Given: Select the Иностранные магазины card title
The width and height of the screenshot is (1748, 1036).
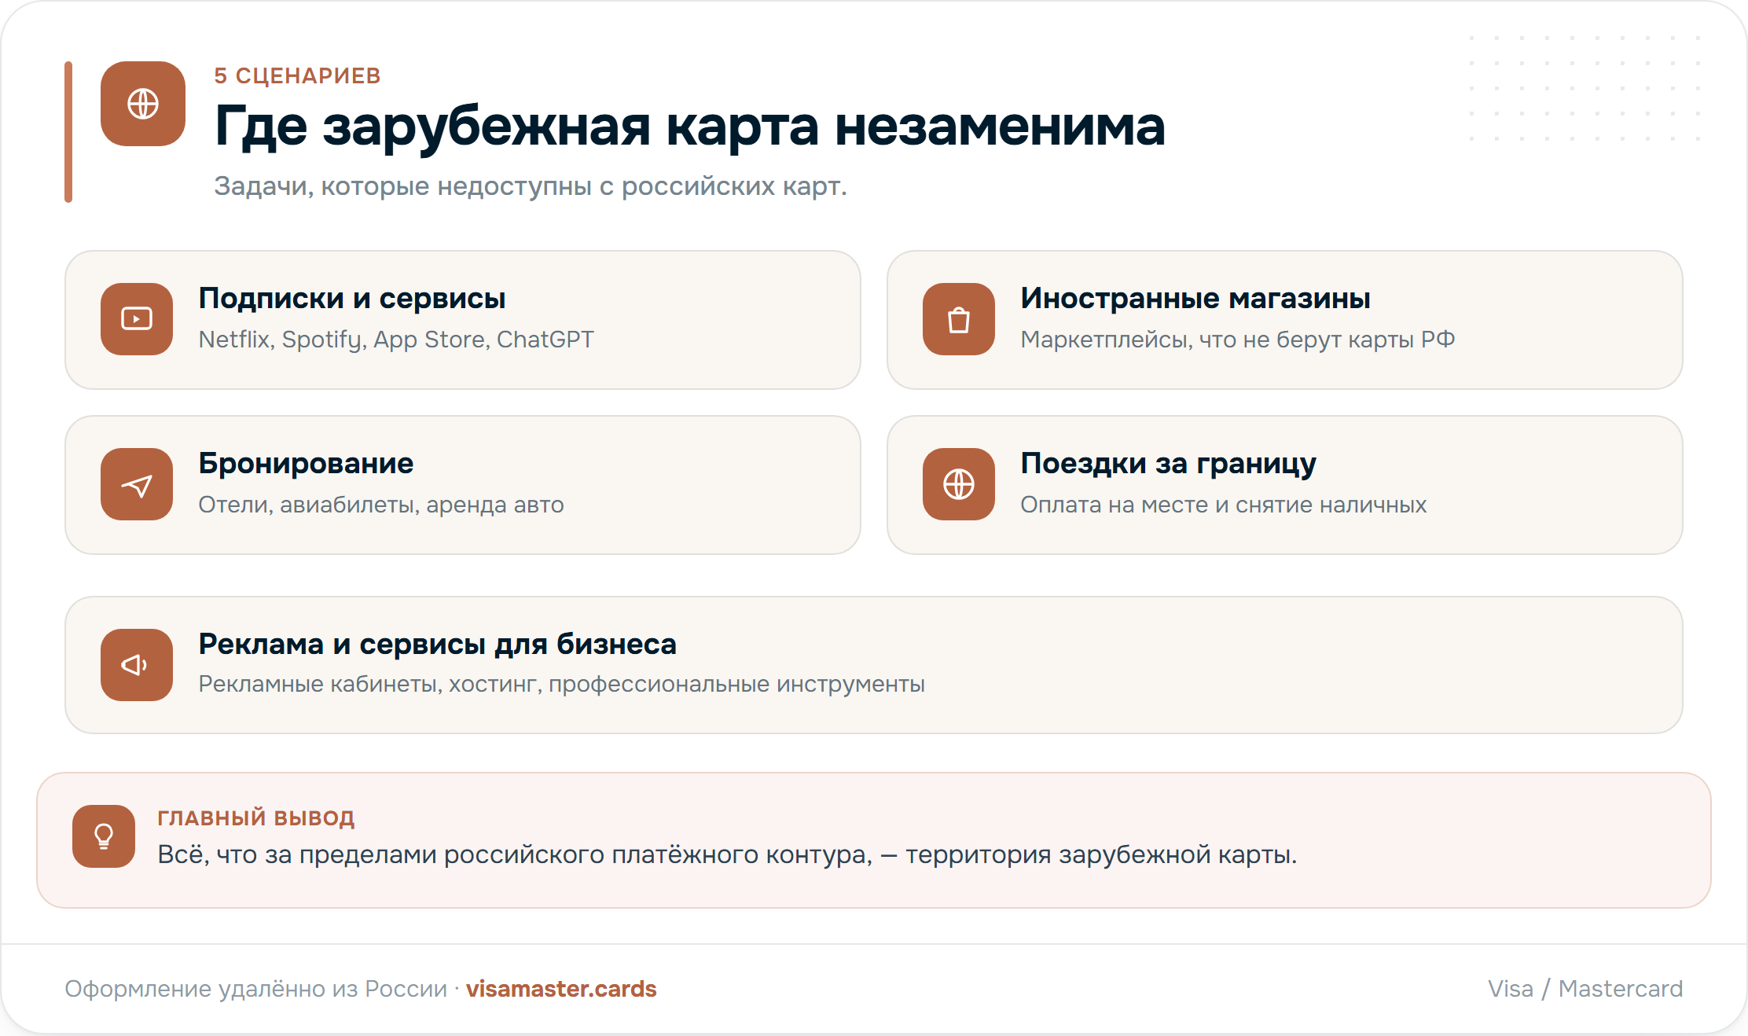Looking at the screenshot, I should 1195,299.
